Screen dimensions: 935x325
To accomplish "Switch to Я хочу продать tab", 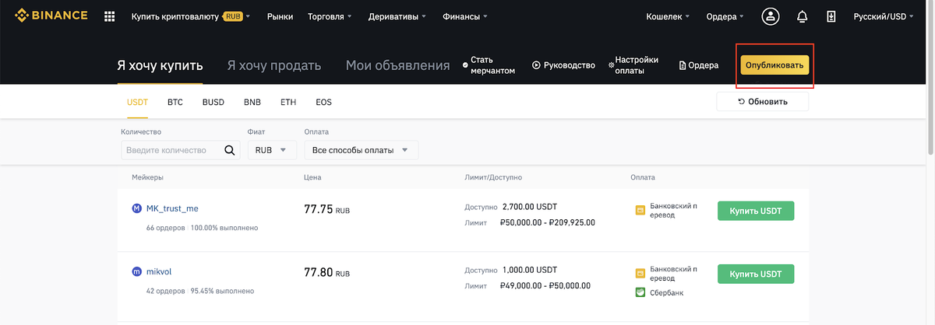I will (x=274, y=65).
